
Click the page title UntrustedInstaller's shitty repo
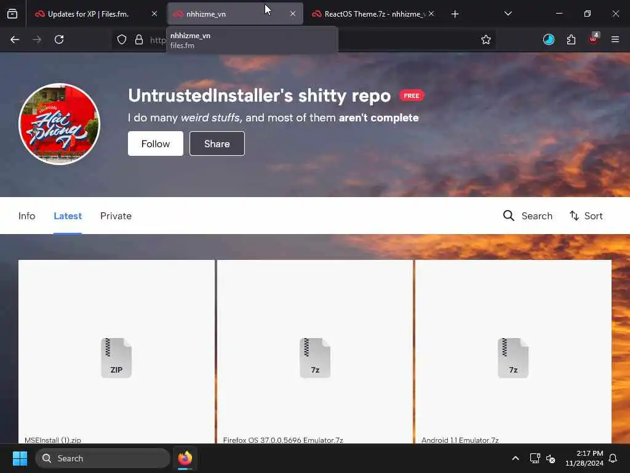(x=259, y=95)
